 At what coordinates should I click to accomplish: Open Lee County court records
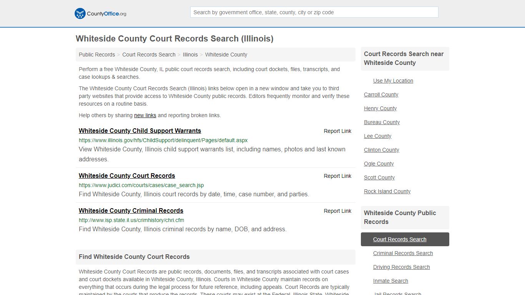tap(377, 136)
